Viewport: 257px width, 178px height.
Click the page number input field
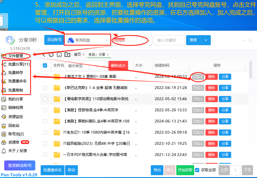coord(235,170)
